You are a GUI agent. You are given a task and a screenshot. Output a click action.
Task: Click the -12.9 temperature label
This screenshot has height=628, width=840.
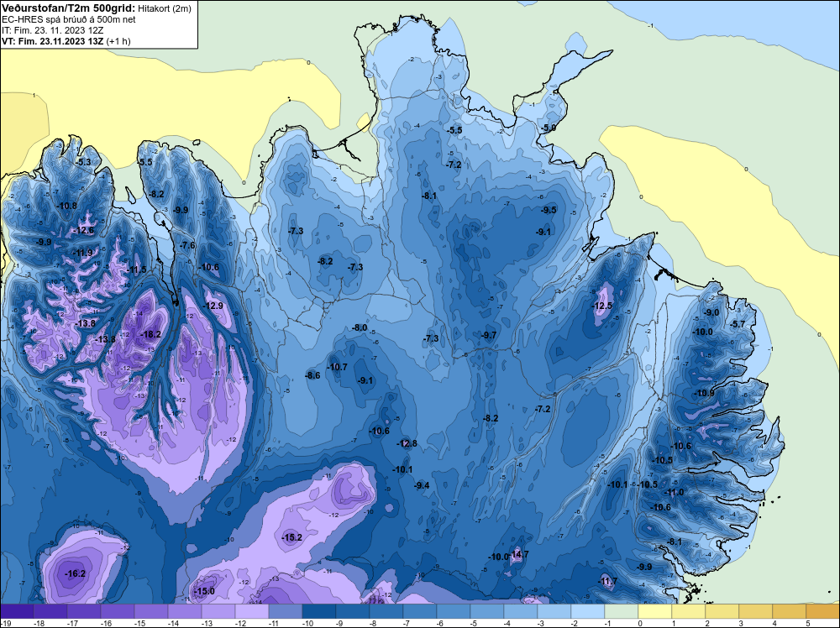(x=213, y=306)
